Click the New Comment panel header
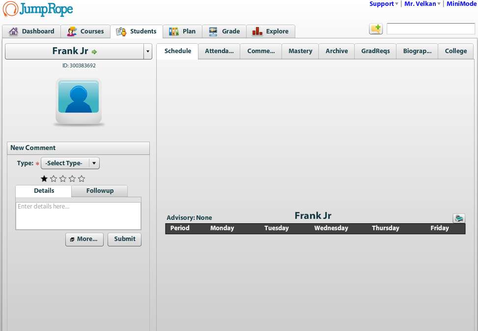478x331 pixels. tap(78, 148)
